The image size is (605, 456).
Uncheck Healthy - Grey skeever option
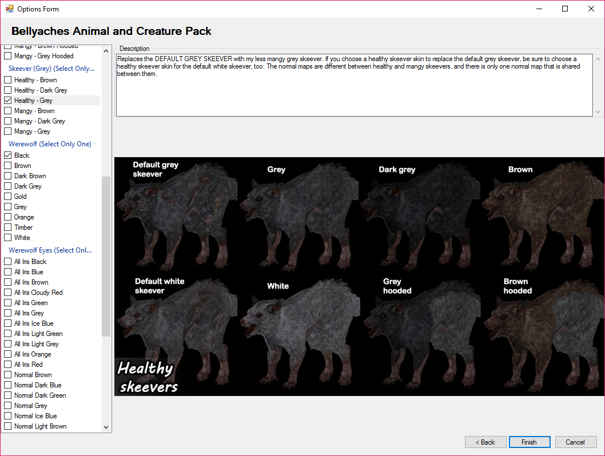[x=7, y=101]
